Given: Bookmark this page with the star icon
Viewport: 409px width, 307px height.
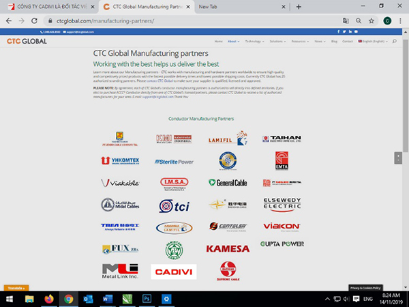Looking at the screenshot, I should [372, 21].
